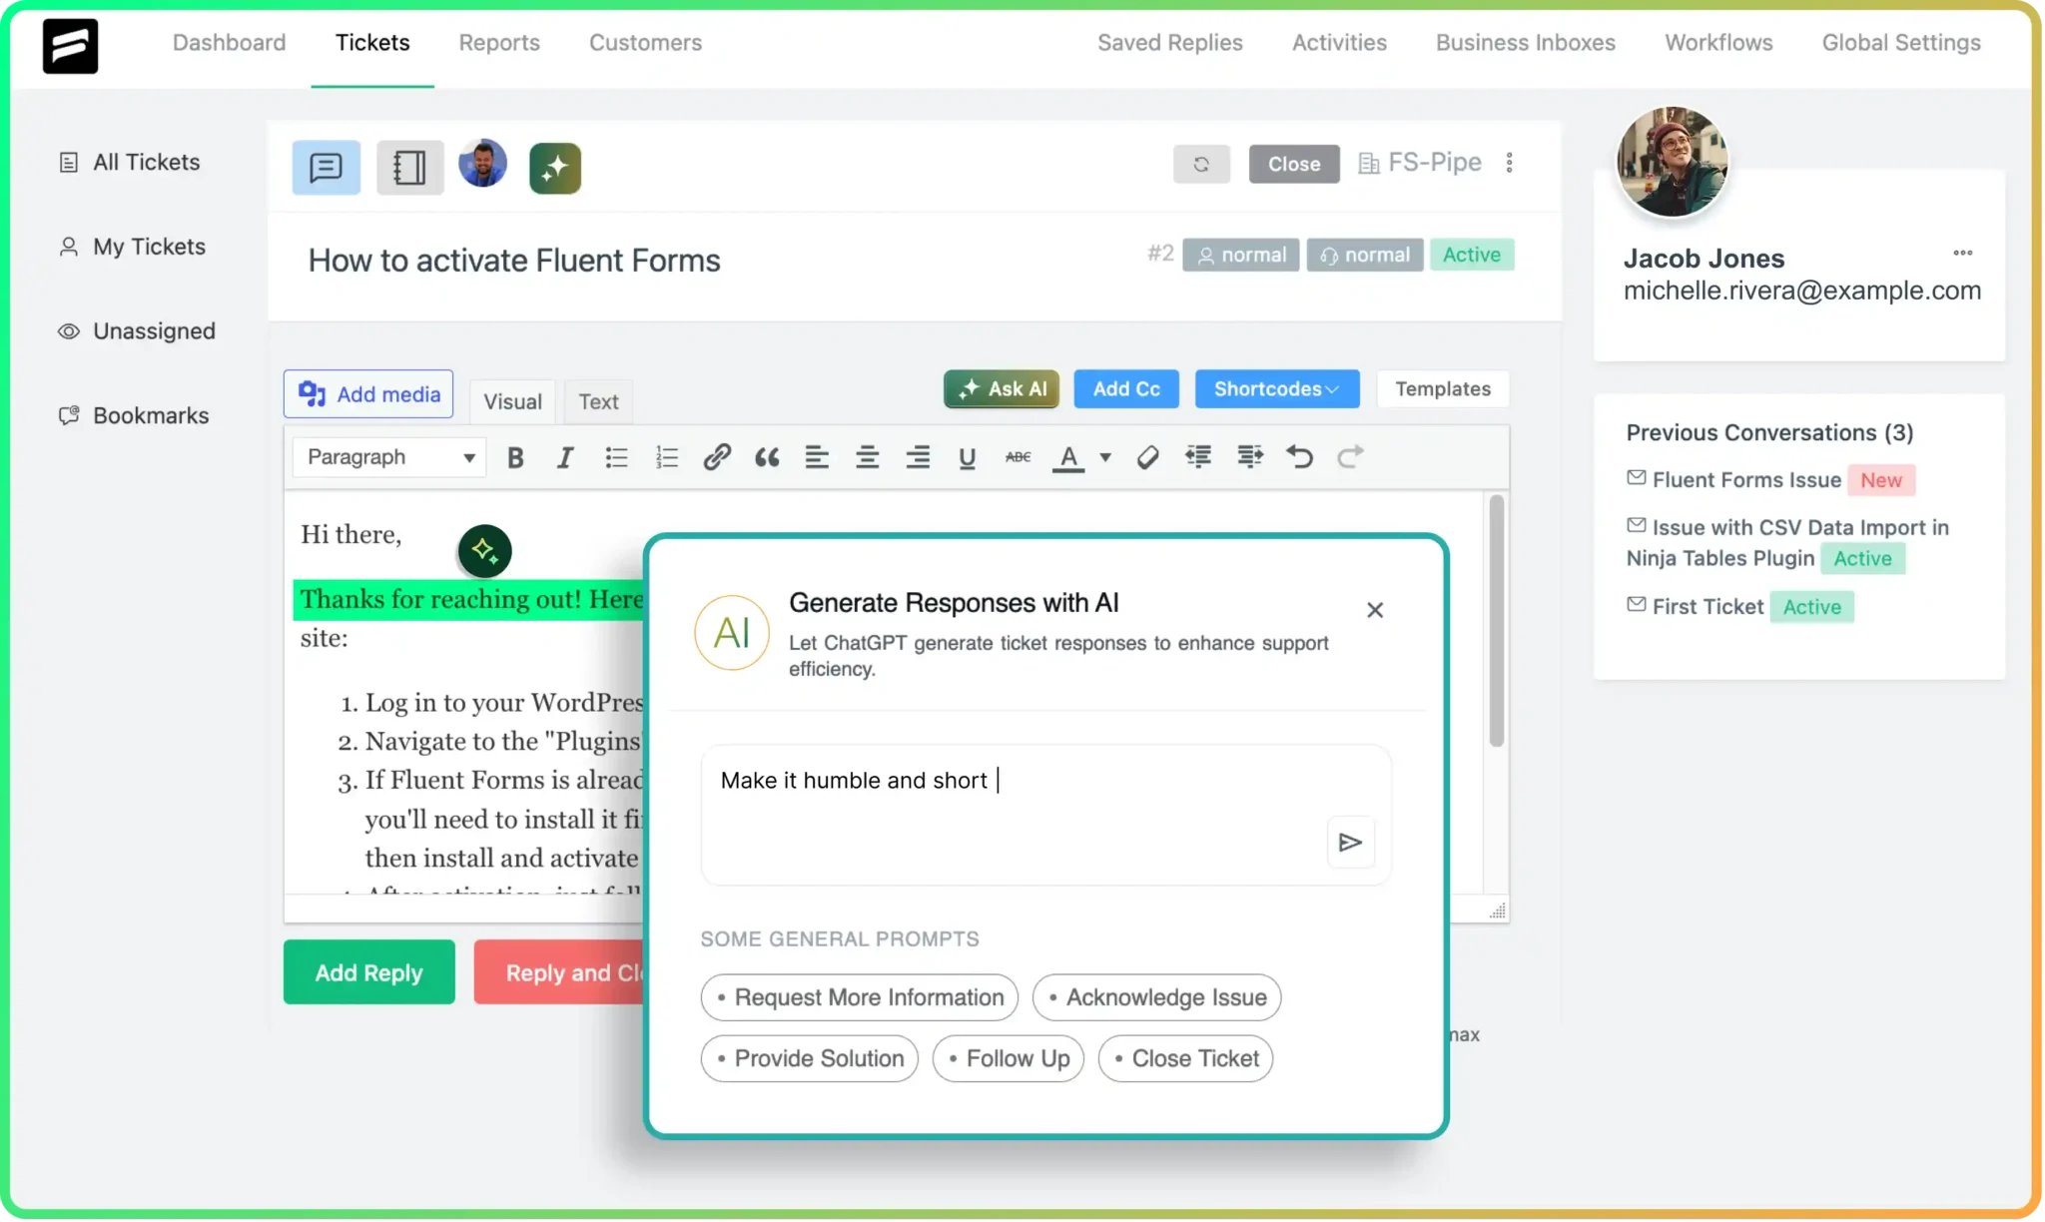Send the AI prompt with arrow icon

tap(1350, 843)
